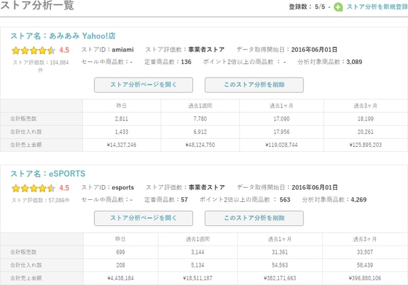Click the star rating for the amiami store
Image resolution: width=408 pixels, height=285 pixels.
click(33, 50)
